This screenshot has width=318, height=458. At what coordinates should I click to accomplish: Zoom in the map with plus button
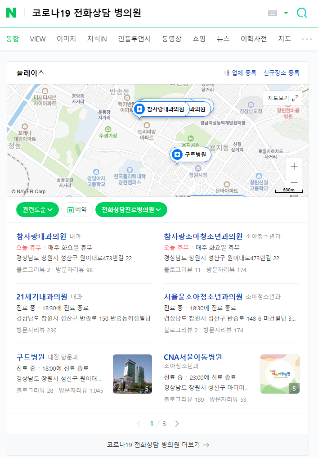coord(294,166)
